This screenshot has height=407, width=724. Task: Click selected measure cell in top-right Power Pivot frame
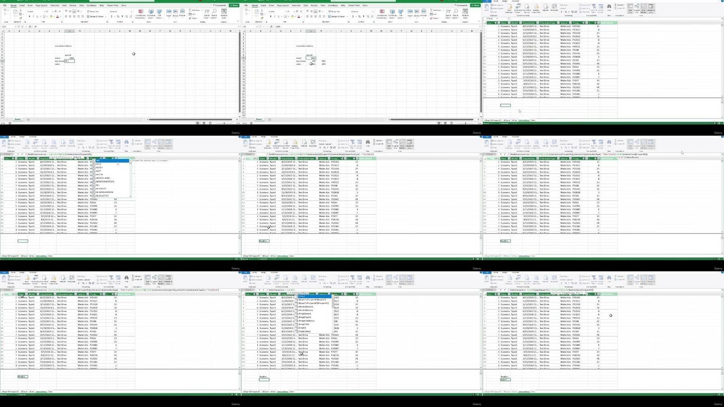(x=505, y=105)
